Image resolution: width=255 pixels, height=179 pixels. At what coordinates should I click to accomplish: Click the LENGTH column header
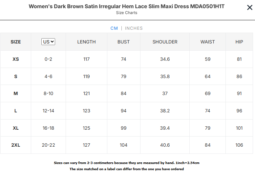[x=86, y=42]
